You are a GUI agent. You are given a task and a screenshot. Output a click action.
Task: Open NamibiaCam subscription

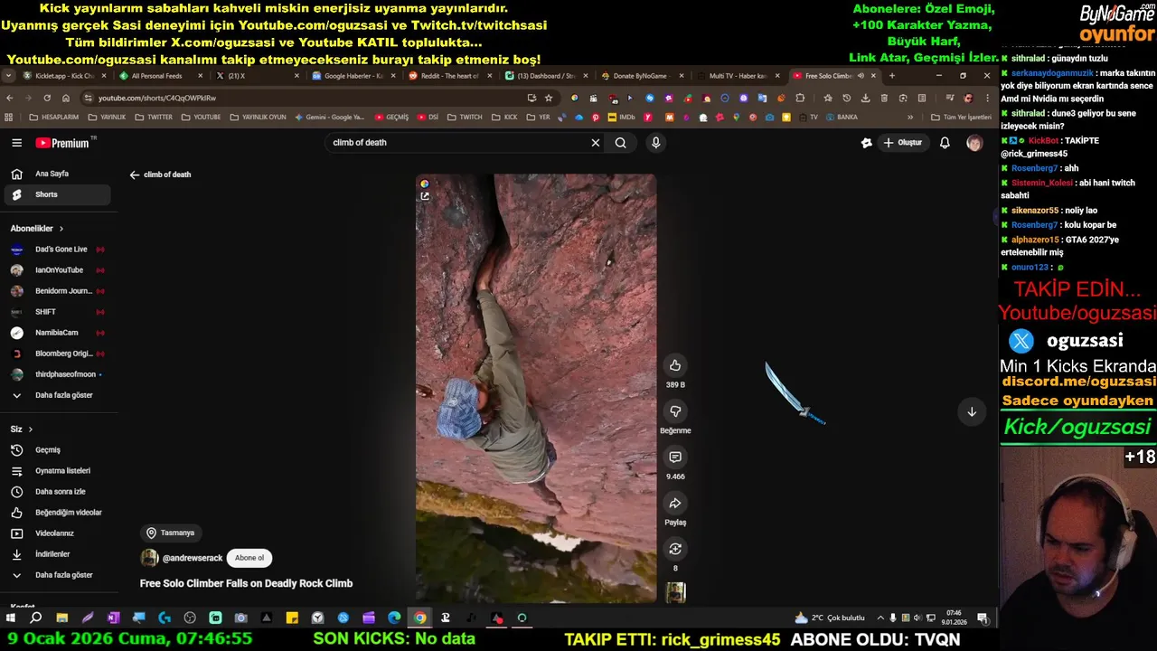click(56, 333)
